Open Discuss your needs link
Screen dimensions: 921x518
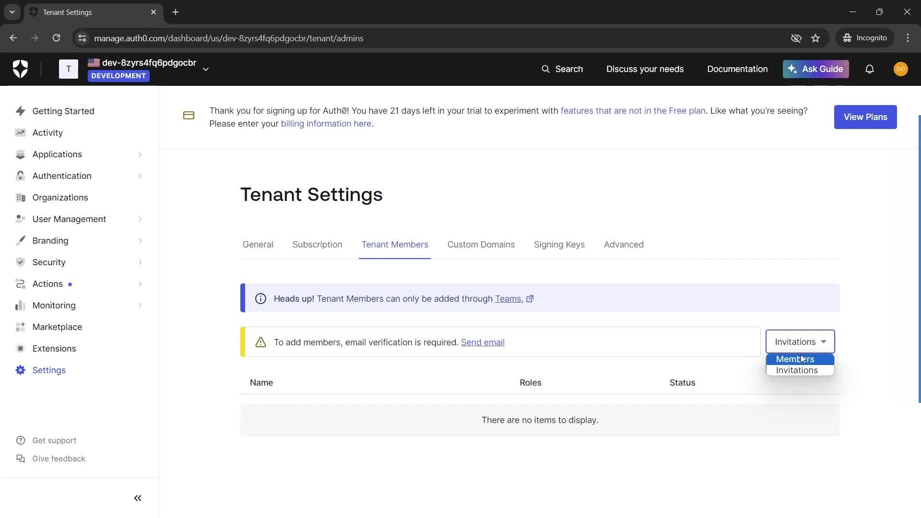tap(645, 69)
